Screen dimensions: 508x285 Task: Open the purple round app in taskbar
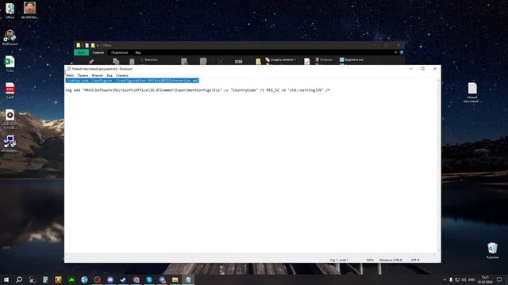click(x=110, y=279)
